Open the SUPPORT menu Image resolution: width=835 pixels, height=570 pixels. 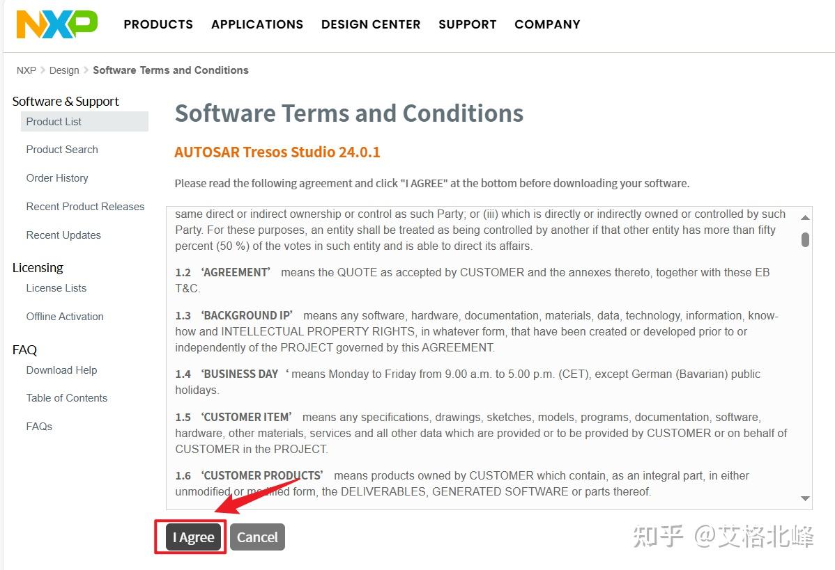pyautogui.click(x=467, y=24)
